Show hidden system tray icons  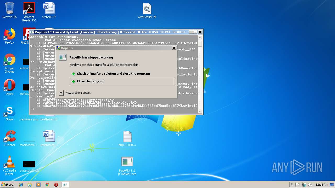(292, 185)
